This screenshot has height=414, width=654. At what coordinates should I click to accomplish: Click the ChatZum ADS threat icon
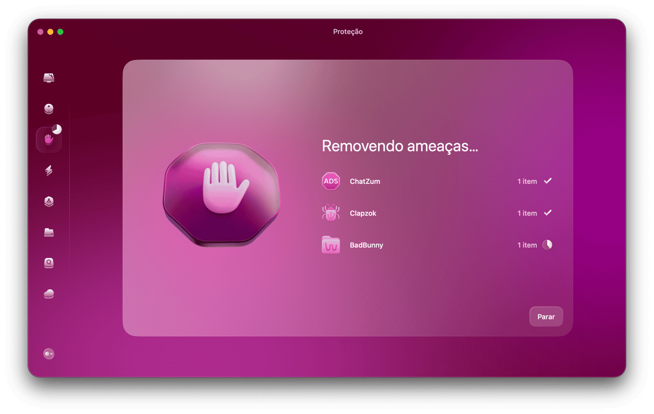(331, 181)
